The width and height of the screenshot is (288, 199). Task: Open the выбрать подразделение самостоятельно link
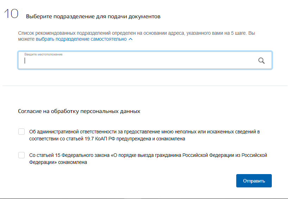pyautogui.click(x=81, y=39)
